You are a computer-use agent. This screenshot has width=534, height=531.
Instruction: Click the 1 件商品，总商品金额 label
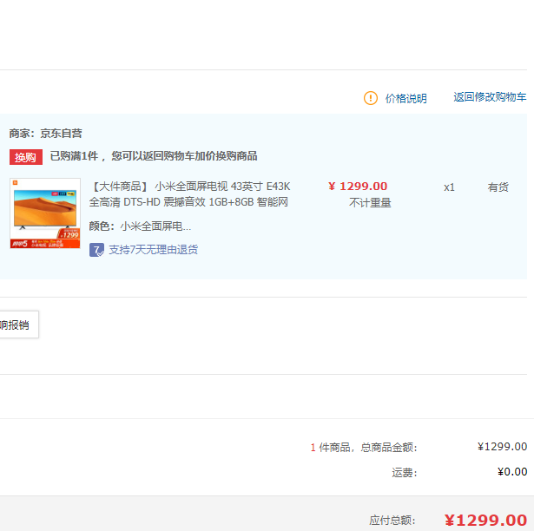(x=364, y=447)
